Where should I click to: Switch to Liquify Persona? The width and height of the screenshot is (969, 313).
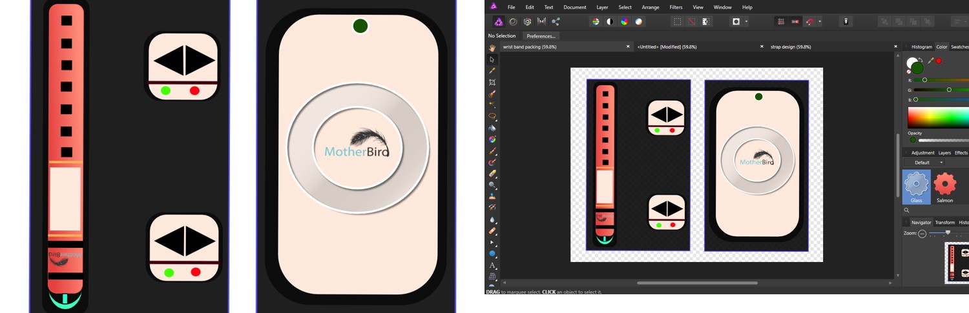tap(513, 21)
